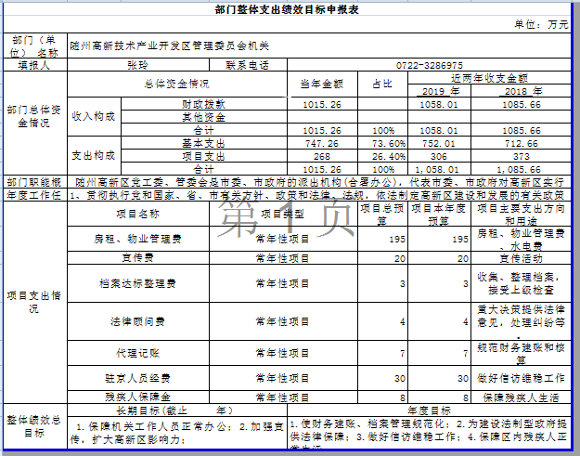The image size is (580, 456).
Task: Click the 基本支出 row label
Action: (x=204, y=142)
